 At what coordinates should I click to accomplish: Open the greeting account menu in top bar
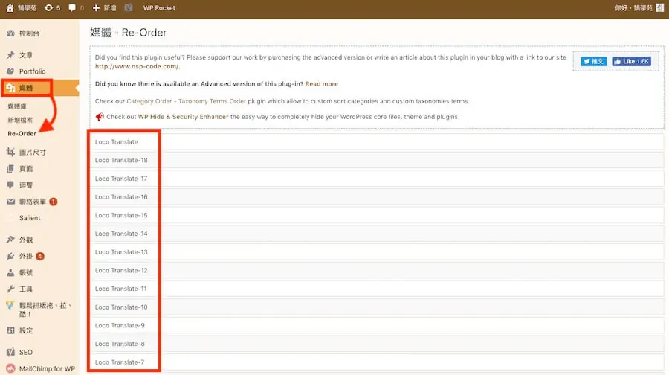pyautogui.click(x=633, y=7)
